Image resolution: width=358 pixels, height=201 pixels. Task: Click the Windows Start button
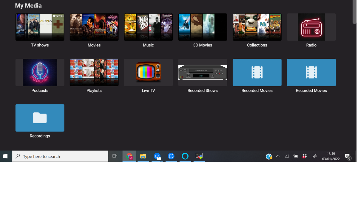click(5, 156)
